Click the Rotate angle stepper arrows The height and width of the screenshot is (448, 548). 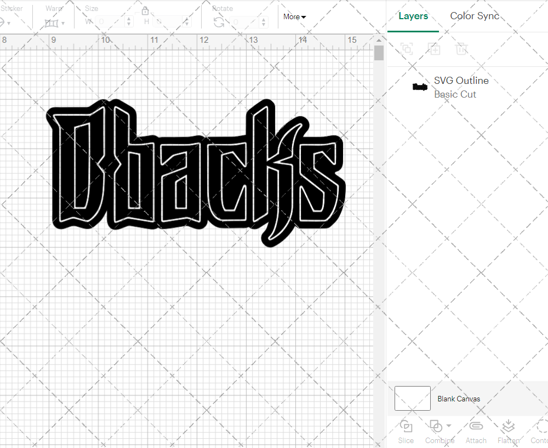pyautogui.click(x=265, y=21)
